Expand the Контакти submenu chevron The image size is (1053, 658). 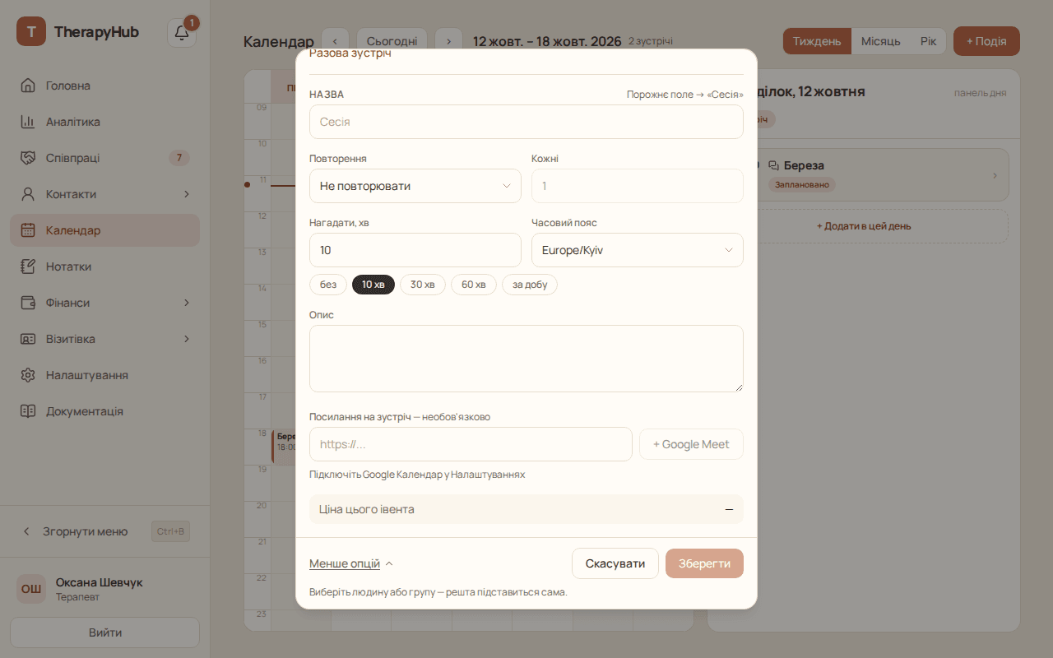[187, 194]
